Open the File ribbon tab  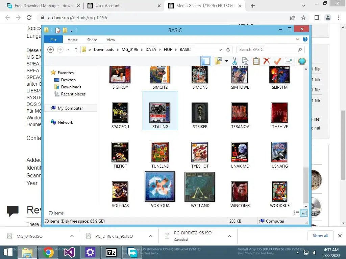pos(53,39)
